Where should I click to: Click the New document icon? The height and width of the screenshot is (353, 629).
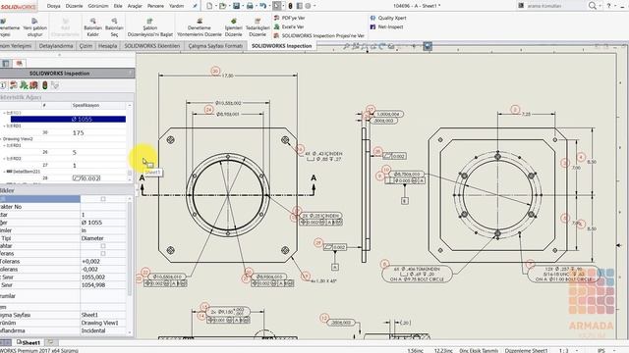[209, 6]
